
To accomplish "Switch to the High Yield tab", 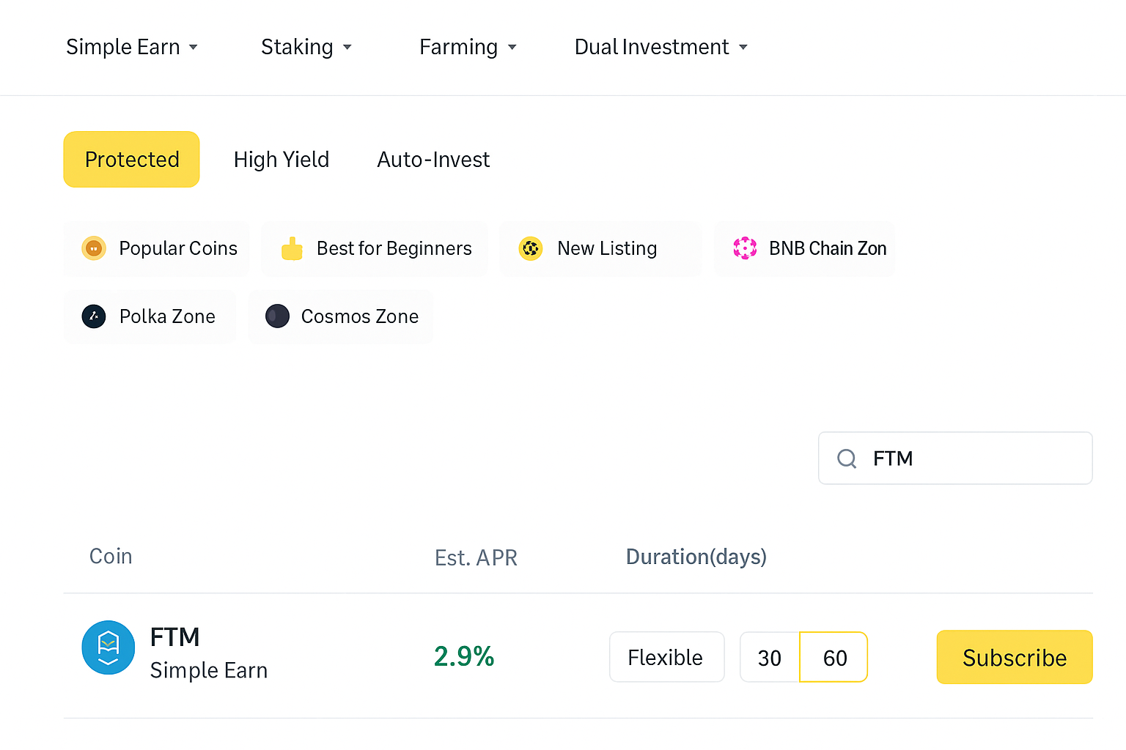I will [x=281, y=159].
